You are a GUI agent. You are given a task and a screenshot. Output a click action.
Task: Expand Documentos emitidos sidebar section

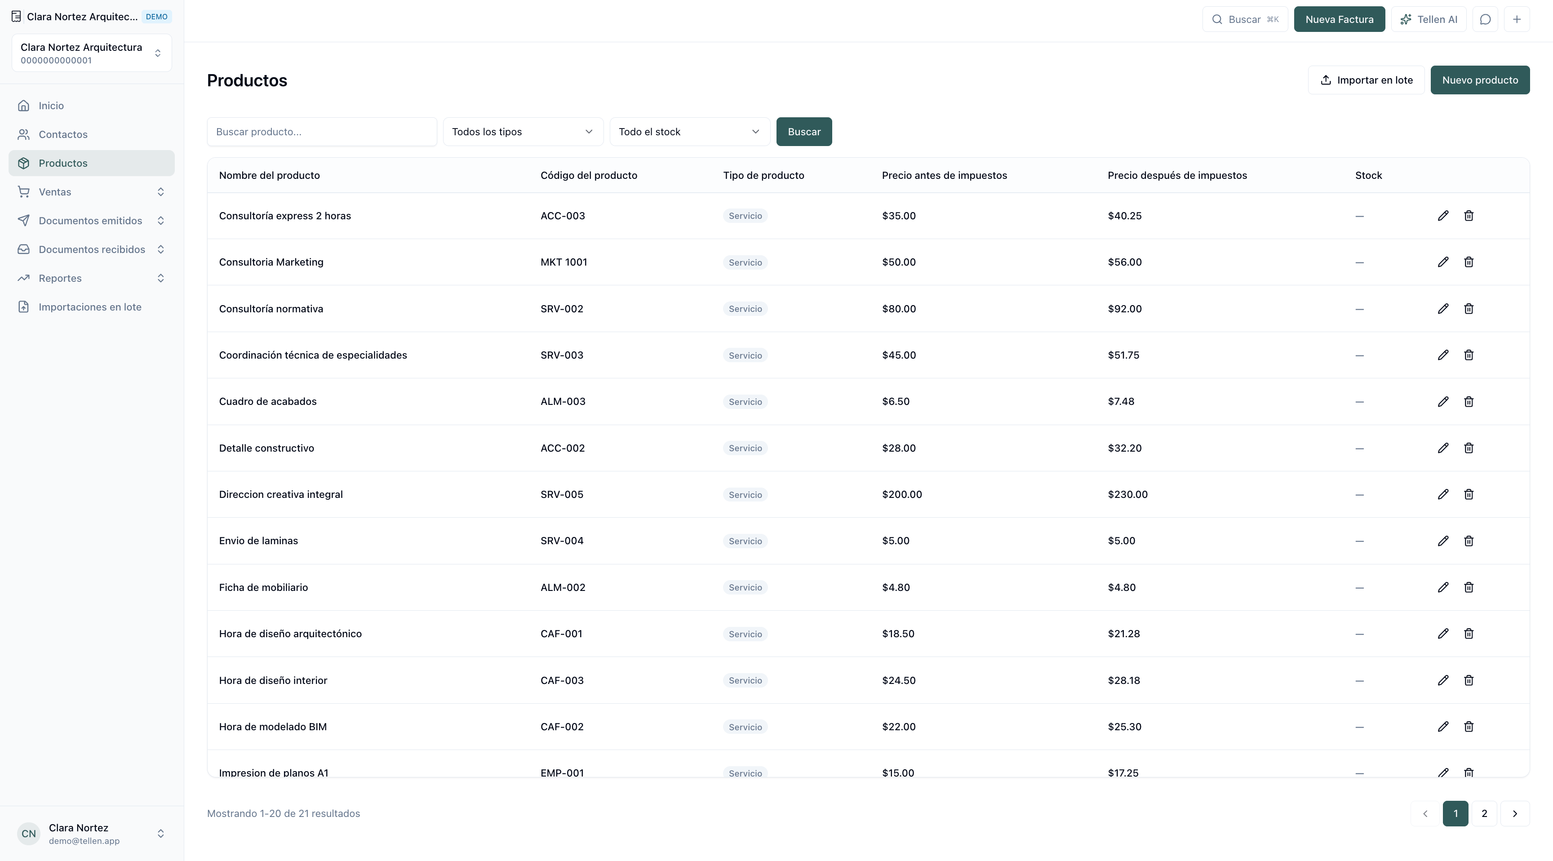(x=92, y=221)
